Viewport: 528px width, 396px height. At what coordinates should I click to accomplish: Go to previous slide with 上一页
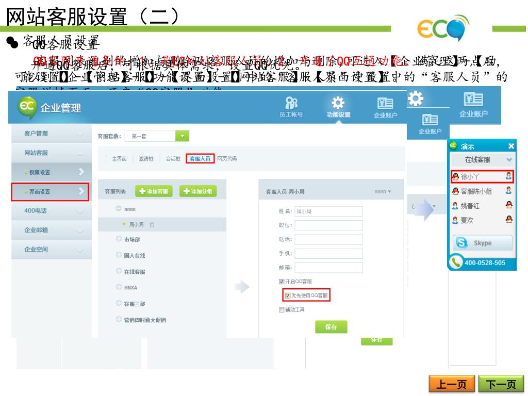(452, 384)
